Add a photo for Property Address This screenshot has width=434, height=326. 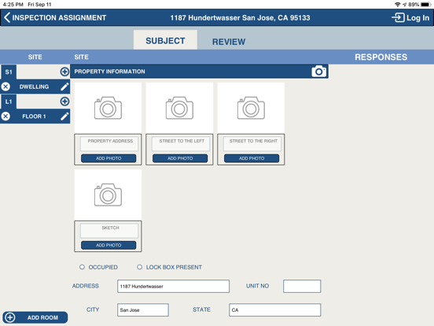[x=108, y=158]
